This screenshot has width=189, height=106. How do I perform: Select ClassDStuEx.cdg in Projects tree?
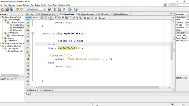coord(16,51)
